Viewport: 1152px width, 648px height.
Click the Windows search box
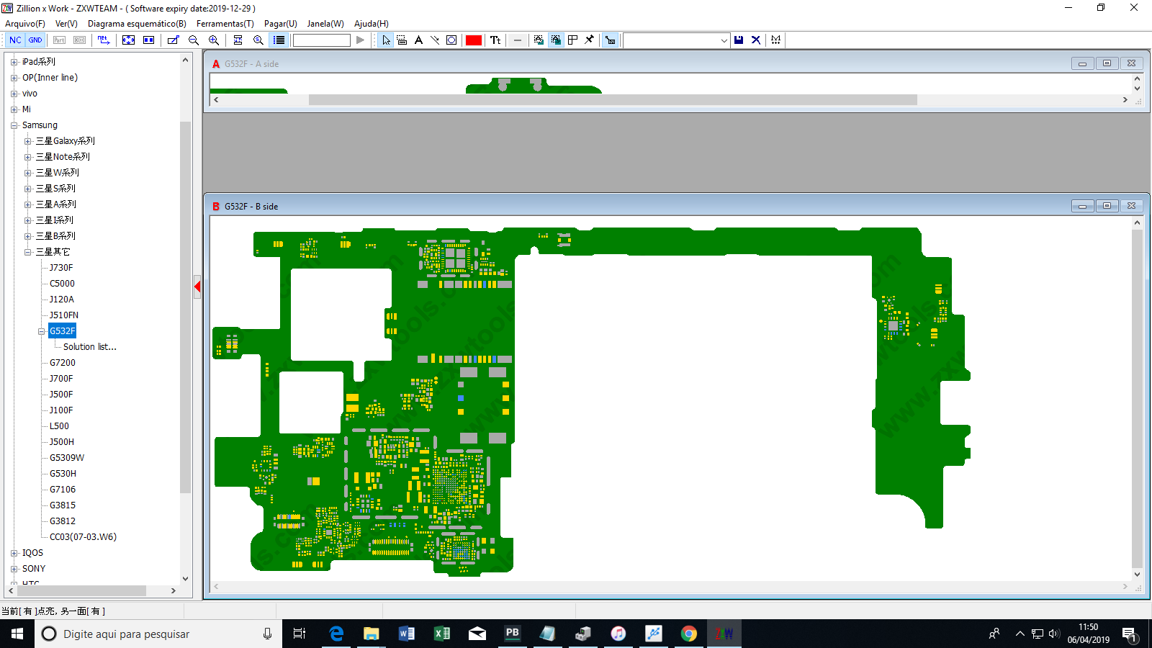coord(158,634)
